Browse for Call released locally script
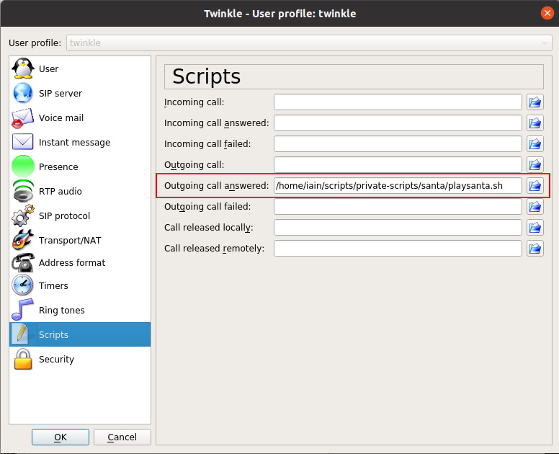The height and width of the screenshot is (454, 559). click(x=535, y=228)
